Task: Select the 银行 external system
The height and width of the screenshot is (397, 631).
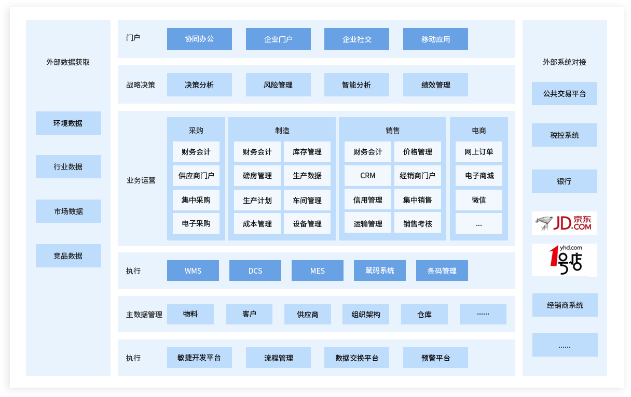Action: pyautogui.click(x=564, y=181)
